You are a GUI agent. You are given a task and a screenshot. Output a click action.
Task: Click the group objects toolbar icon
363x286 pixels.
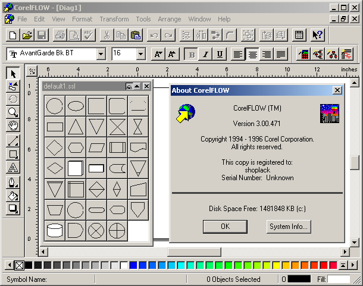tap(248, 35)
